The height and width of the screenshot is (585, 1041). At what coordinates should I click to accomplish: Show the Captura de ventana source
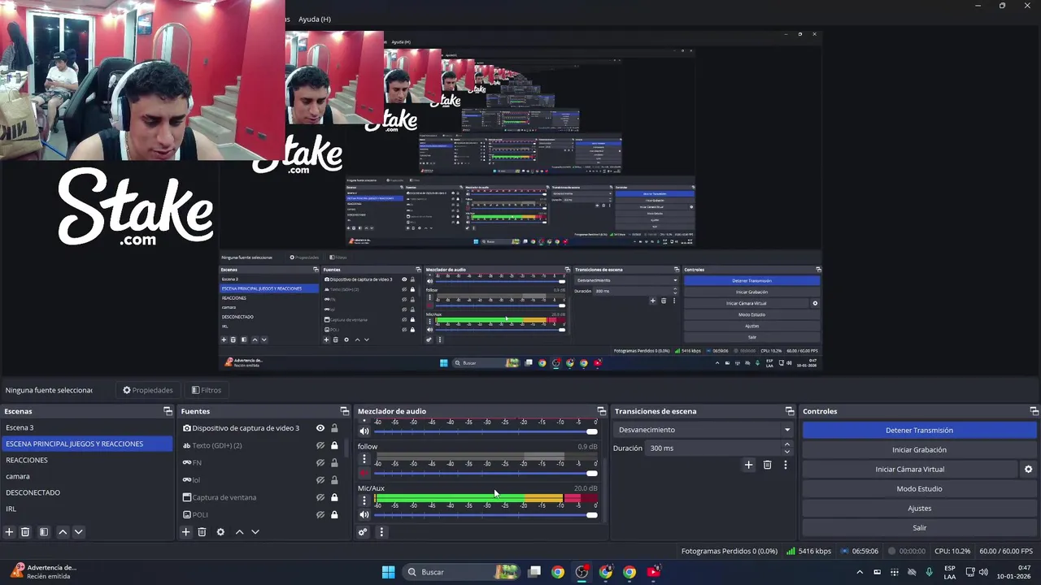(320, 497)
